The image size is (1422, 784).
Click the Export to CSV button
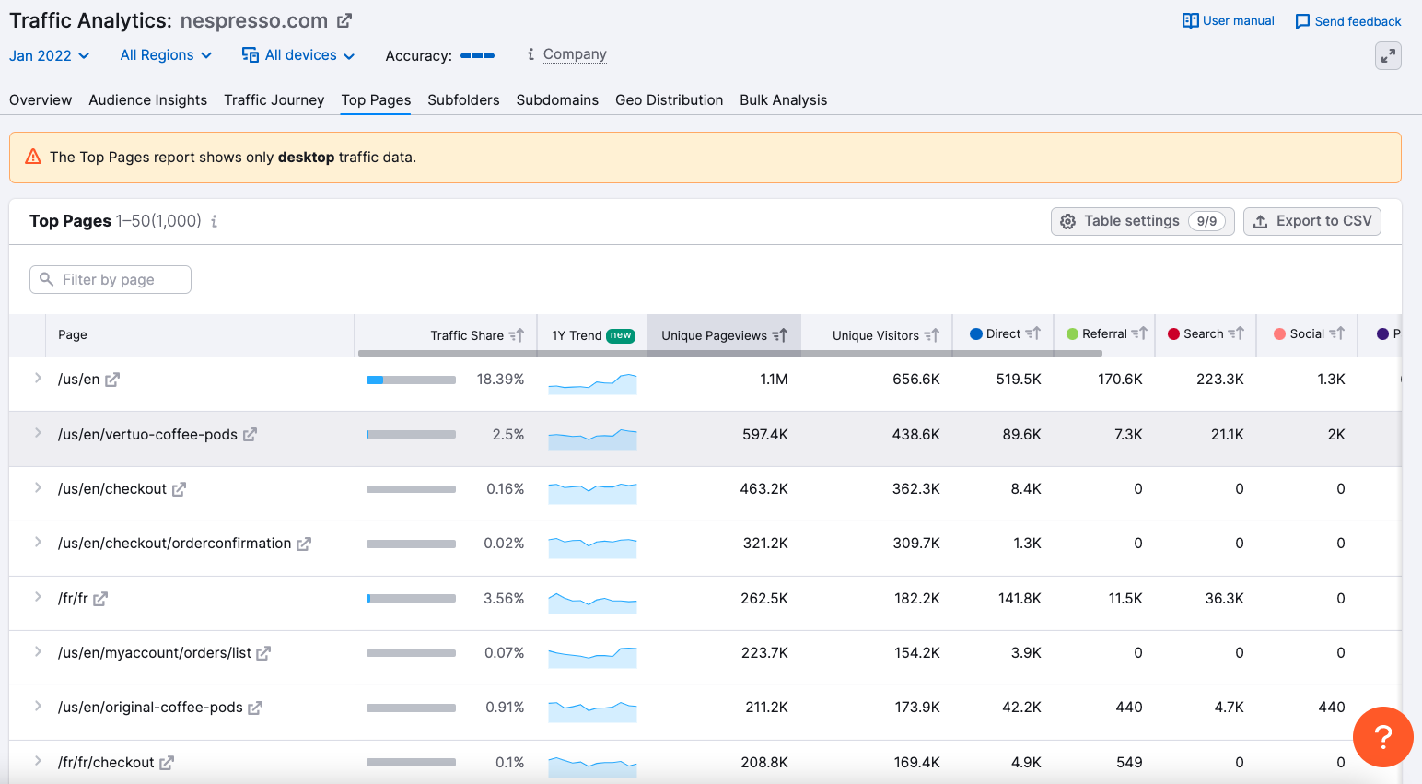point(1312,221)
